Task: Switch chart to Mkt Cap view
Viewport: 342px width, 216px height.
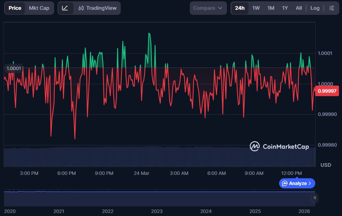Action: [x=39, y=8]
